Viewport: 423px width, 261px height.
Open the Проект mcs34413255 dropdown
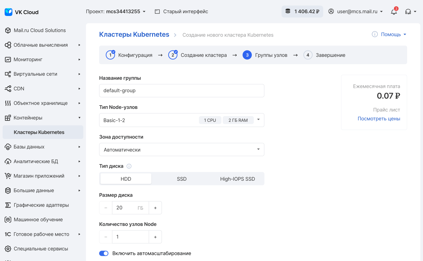tap(116, 12)
